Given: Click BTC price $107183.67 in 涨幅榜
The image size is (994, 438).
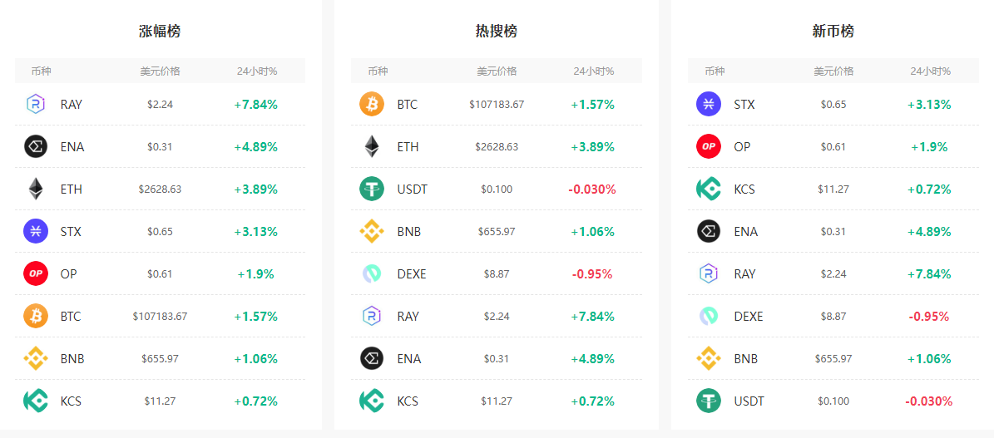Looking at the screenshot, I should click(x=160, y=316).
